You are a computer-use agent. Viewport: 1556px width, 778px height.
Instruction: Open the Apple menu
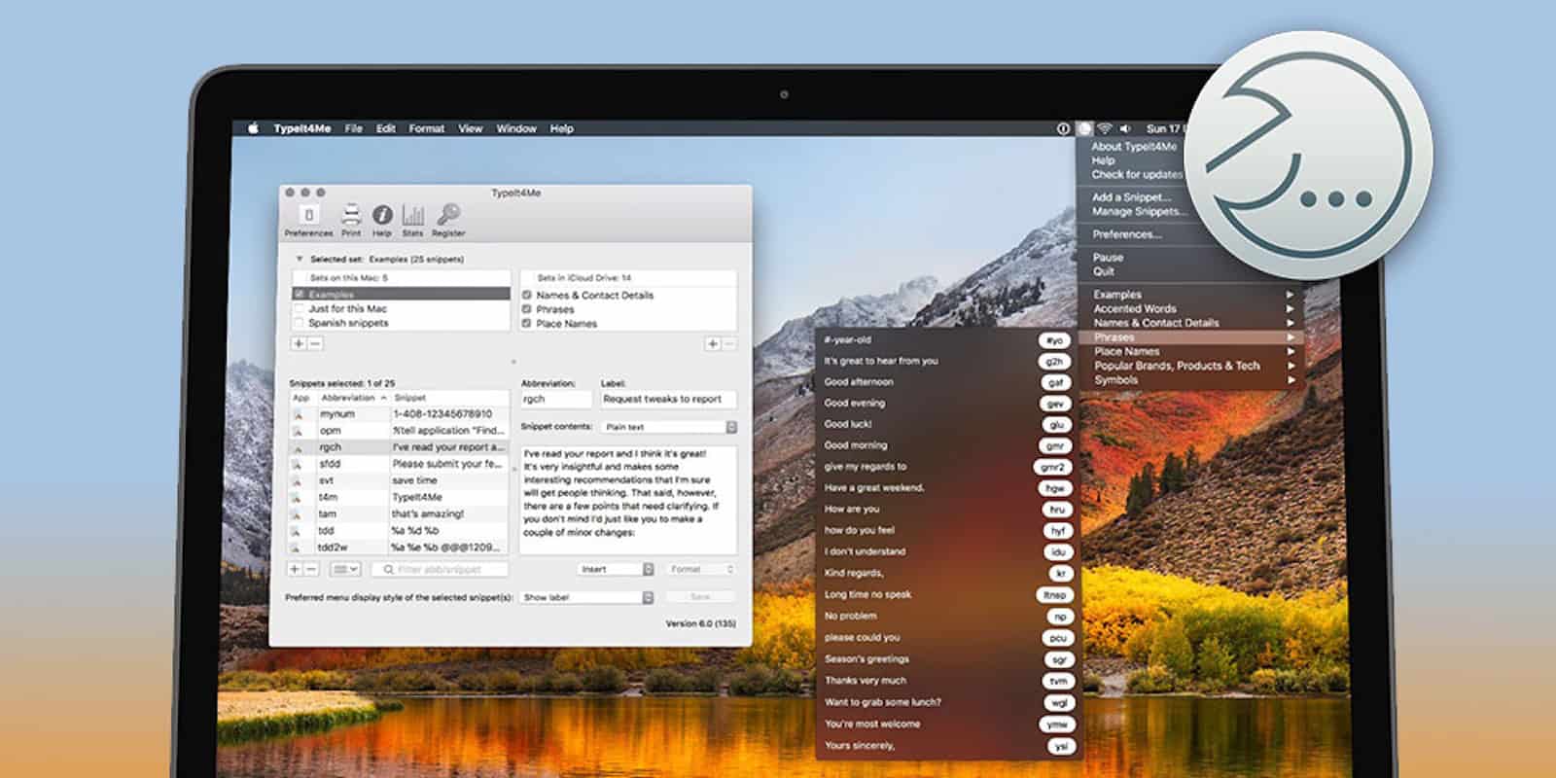[x=253, y=128]
